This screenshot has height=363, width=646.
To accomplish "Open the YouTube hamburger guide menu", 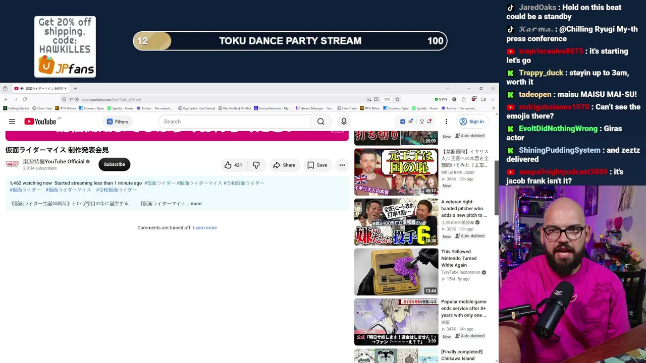I will point(12,122).
